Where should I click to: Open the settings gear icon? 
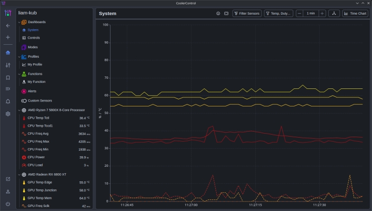click(x=8, y=114)
